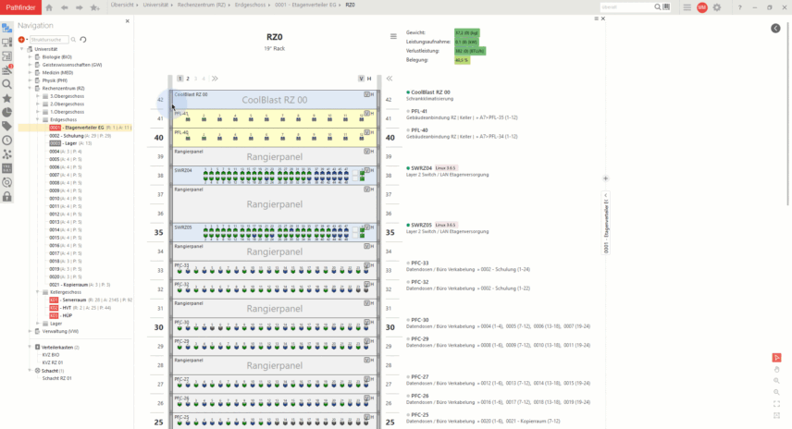Open the SWRZ04 switch entry in list
Viewport: 792px width, 429px height.
tap(421, 169)
